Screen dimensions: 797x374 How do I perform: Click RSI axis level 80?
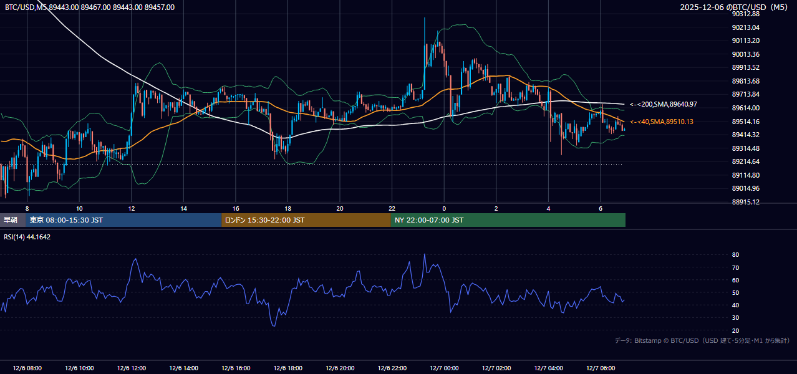(x=735, y=255)
